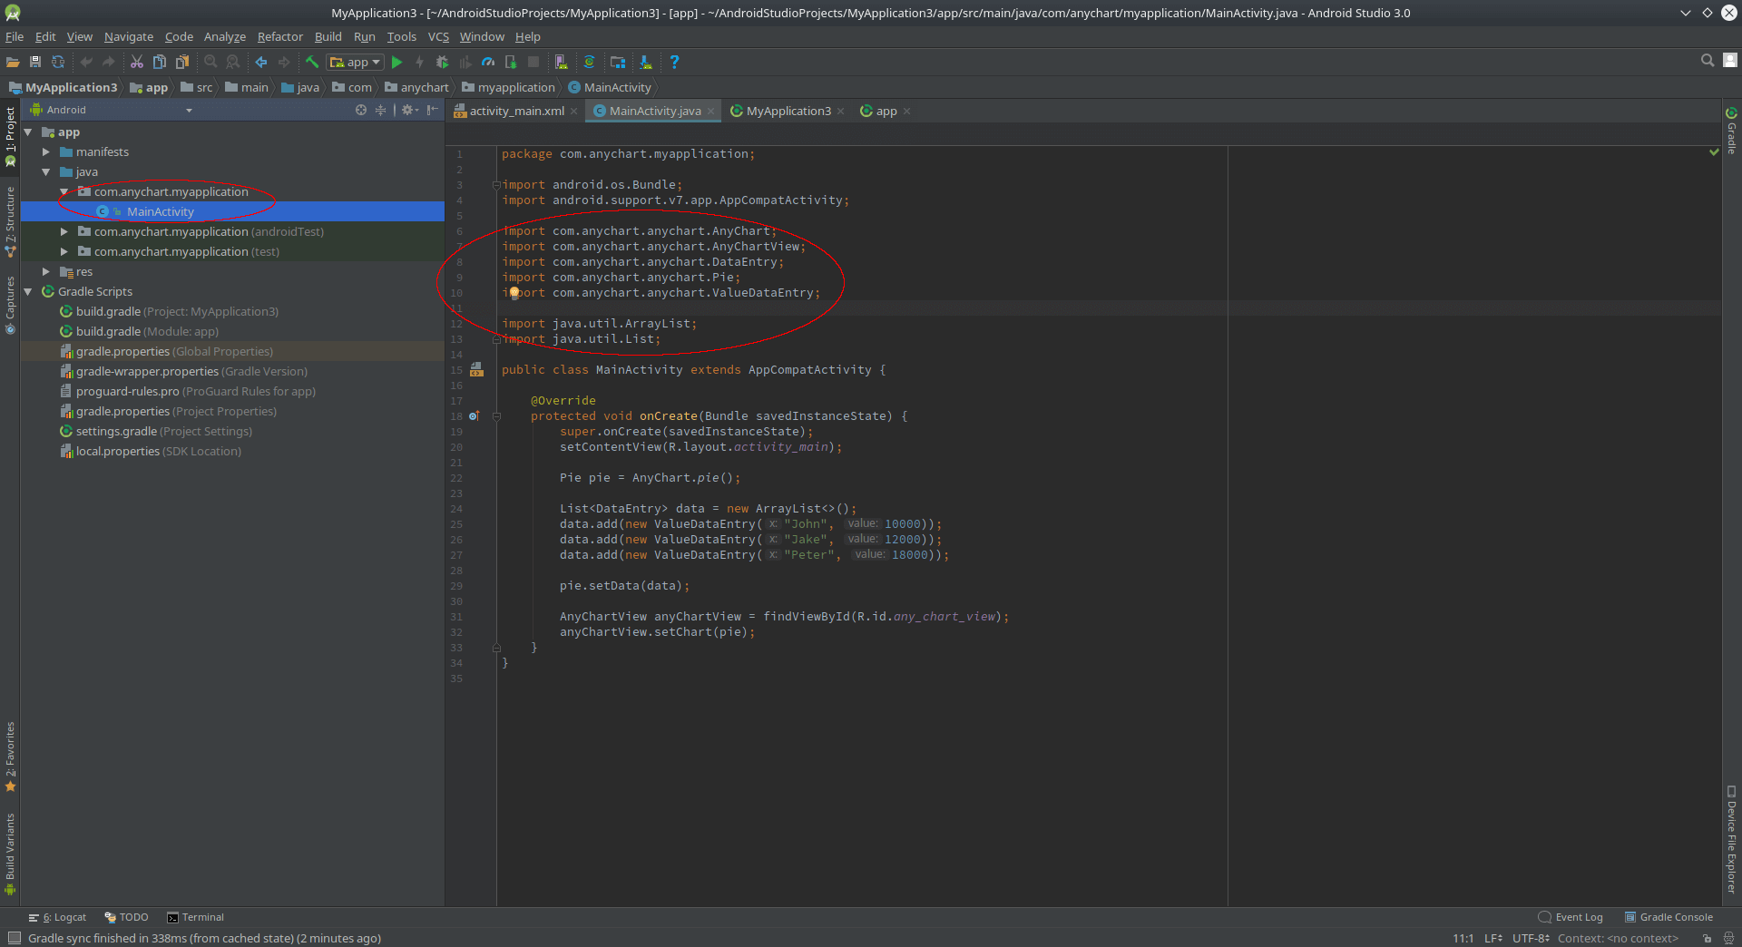Image resolution: width=1742 pixels, height=947 pixels.
Task: Navigate back with the blue left arrow
Action: click(261, 62)
